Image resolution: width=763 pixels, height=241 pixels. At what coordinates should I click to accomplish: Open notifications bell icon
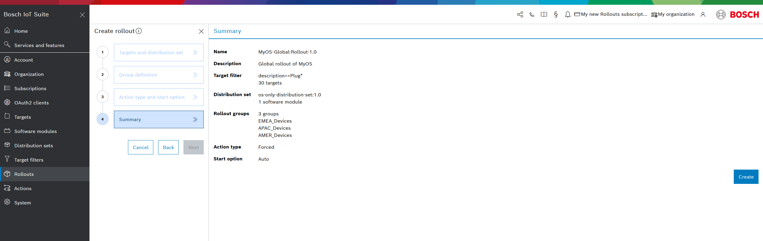click(568, 15)
